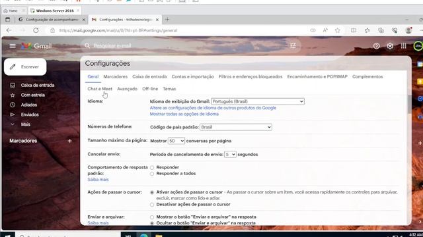Open Temas settings tab
Screen dimensions: 423x237
click(169, 89)
